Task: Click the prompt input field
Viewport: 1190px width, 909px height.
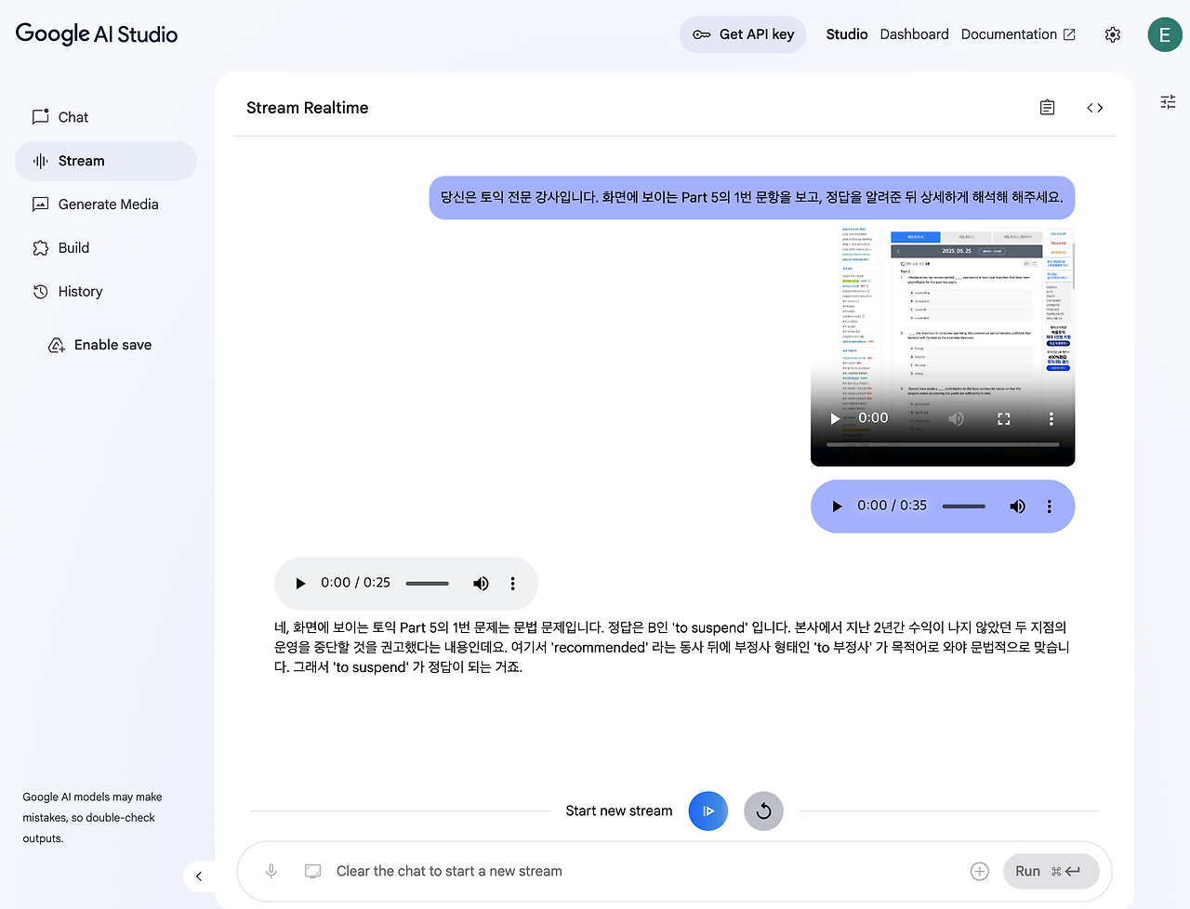Action: [645, 872]
